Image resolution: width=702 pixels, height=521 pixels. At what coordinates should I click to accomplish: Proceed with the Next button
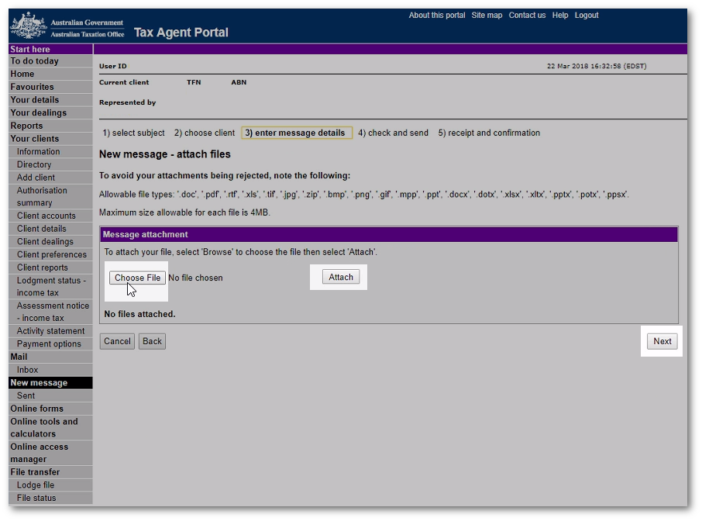pyautogui.click(x=662, y=341)
